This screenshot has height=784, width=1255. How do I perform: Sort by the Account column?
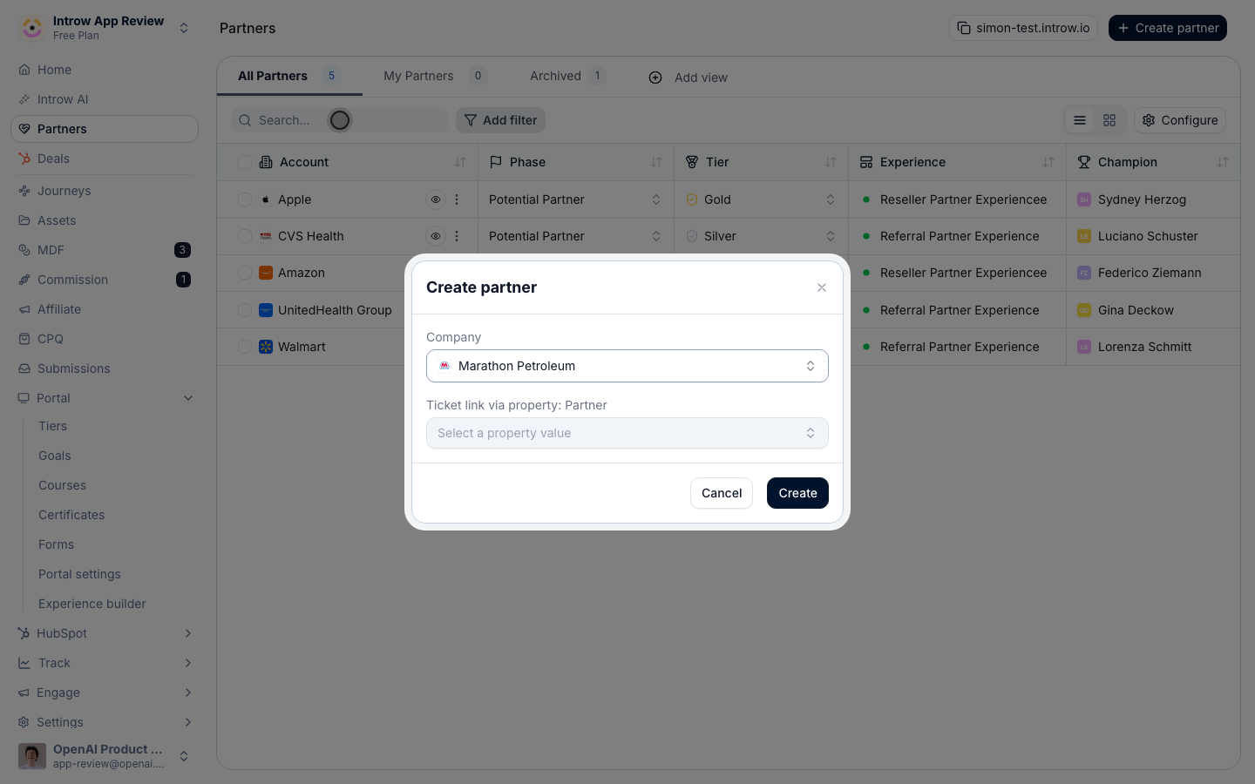460,162
